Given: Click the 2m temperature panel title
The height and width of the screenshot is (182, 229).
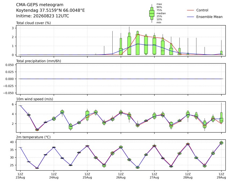Looking at the screenshot, I should tap(33, 137).
